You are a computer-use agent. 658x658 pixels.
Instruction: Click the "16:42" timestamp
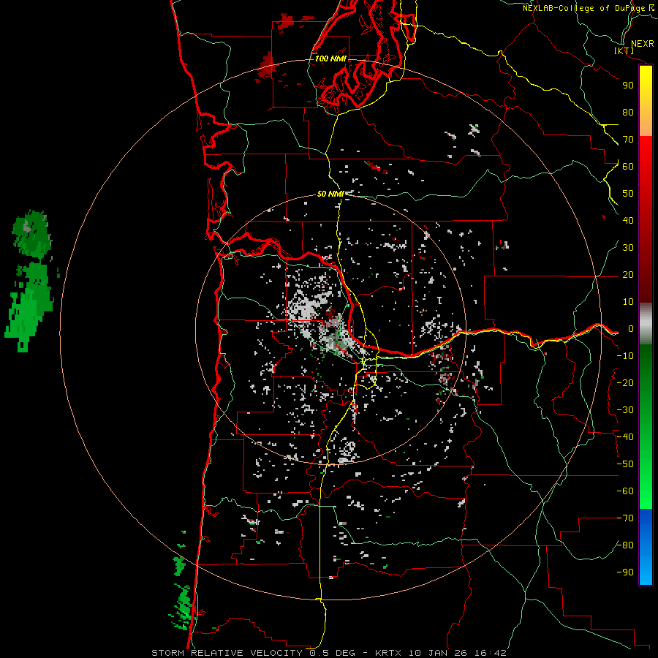pyautogui.click(x=491, y=653)
